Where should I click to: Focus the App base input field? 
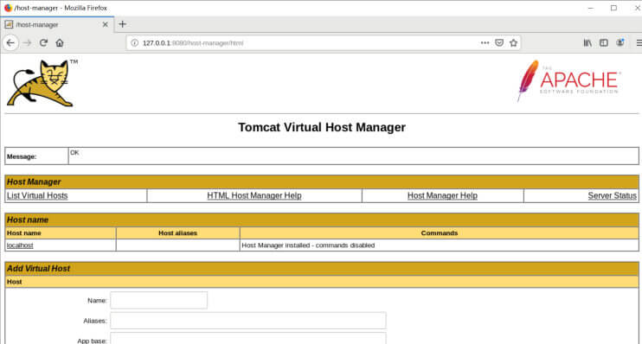coord(248,339)
